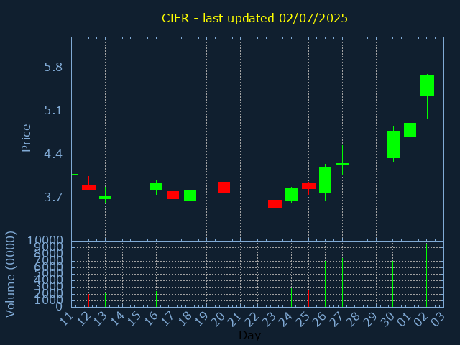This screenshot has height=345, width=460.
Task: Select the green doji candlestick for day 13
Action: [x=106, y=198]
